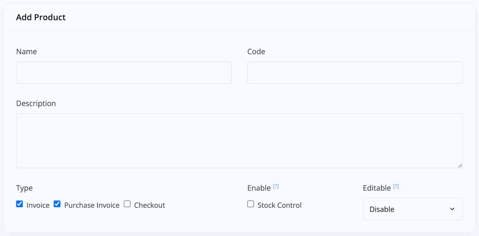
Task: Open the Enable help tooltip icon
Action: tap(276, 187)
